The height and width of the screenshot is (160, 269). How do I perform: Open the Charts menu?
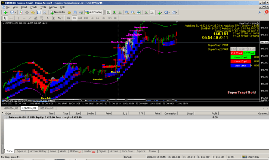(x=34, y=7)
